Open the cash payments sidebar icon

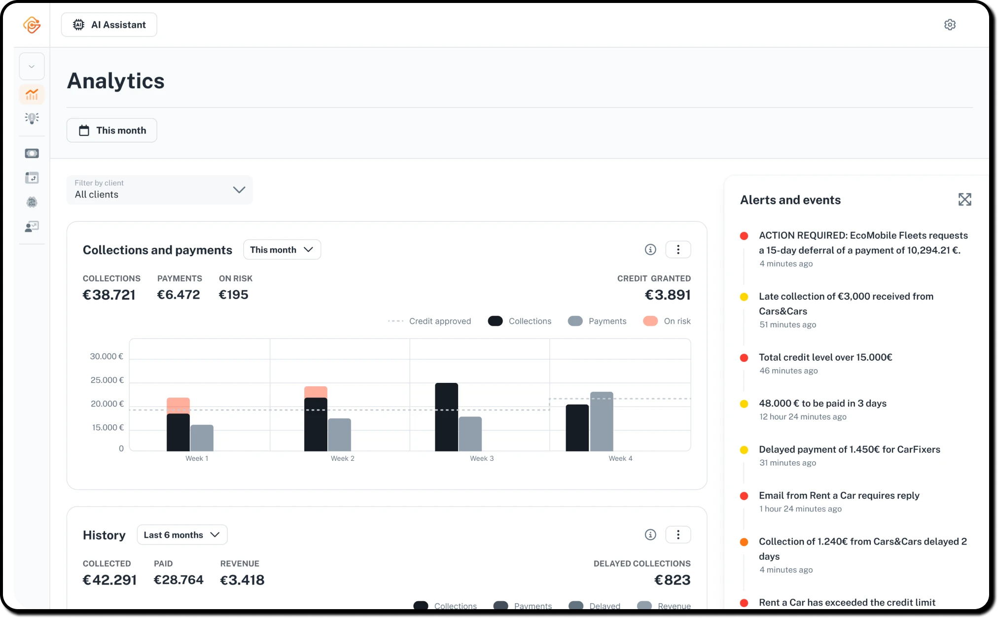click(32, 153)
